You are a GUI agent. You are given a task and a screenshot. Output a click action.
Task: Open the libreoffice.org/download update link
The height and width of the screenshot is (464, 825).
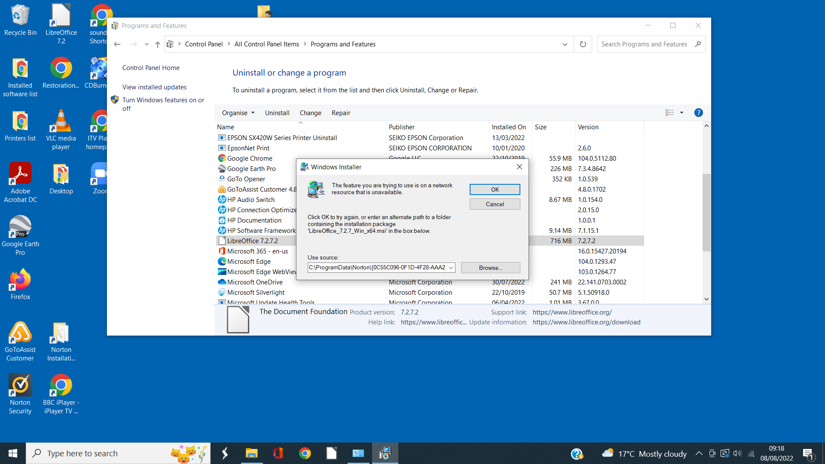587,322
